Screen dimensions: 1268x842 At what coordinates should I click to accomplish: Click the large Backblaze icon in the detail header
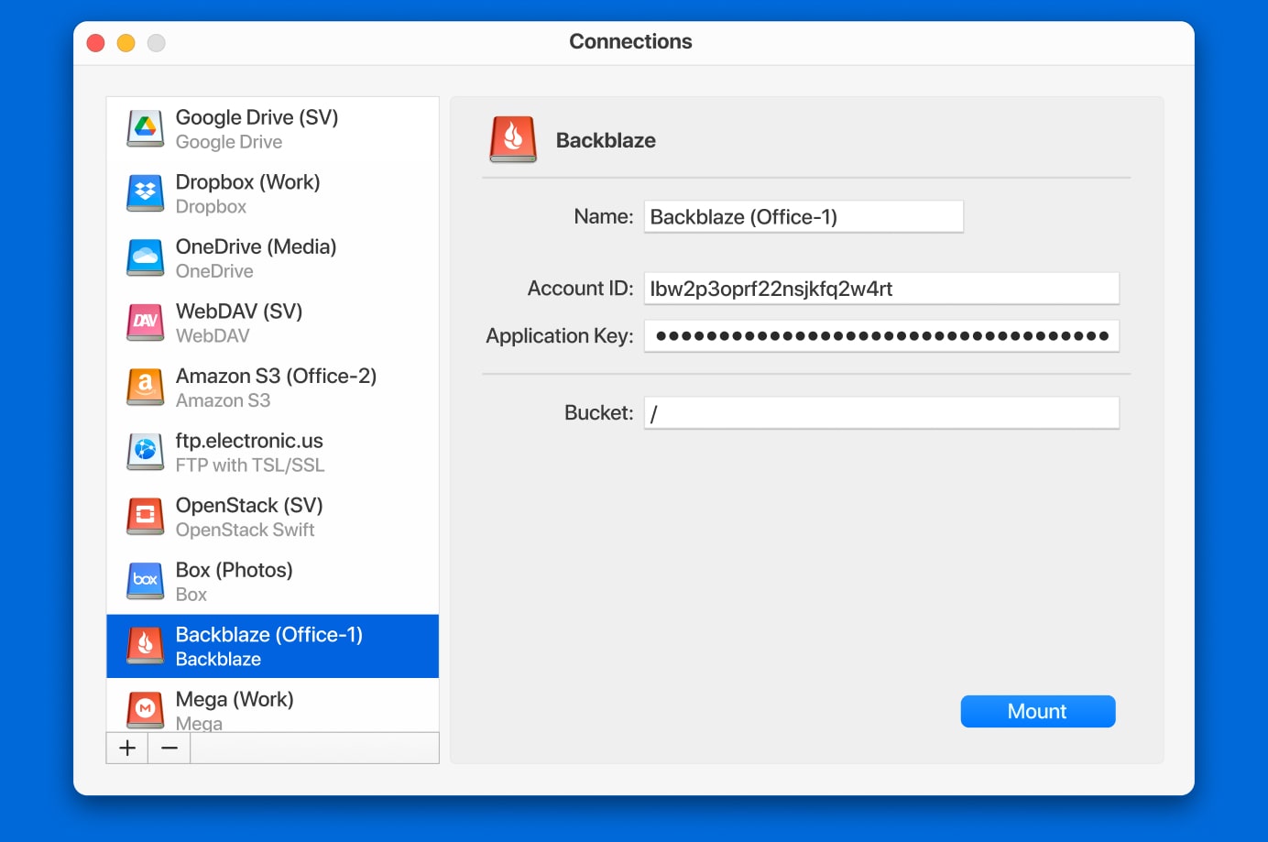[513, 139]
